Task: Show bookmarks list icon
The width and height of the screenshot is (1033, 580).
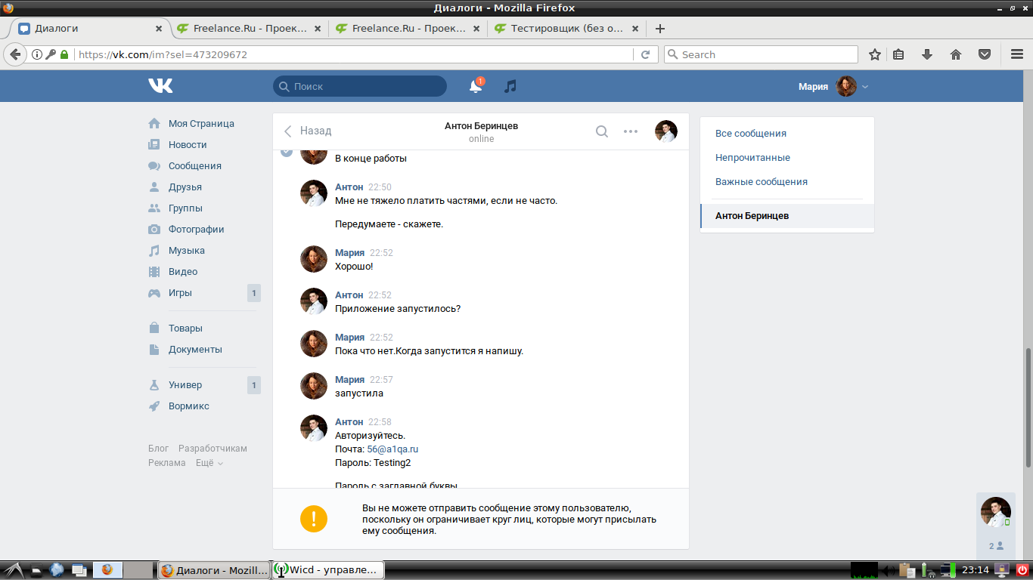Action: (898, 54)
